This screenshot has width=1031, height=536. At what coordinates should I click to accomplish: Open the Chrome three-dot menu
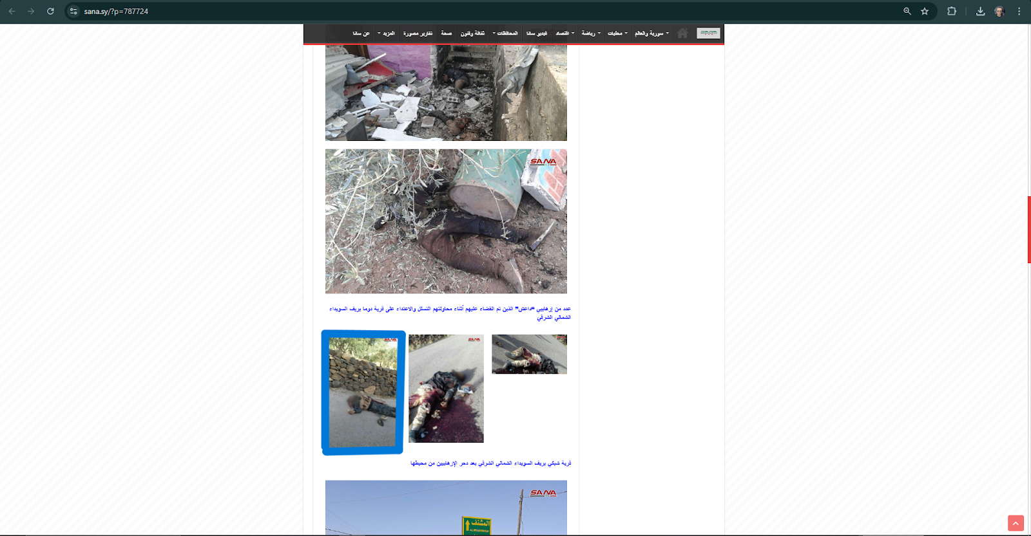tap(1019, 11)
